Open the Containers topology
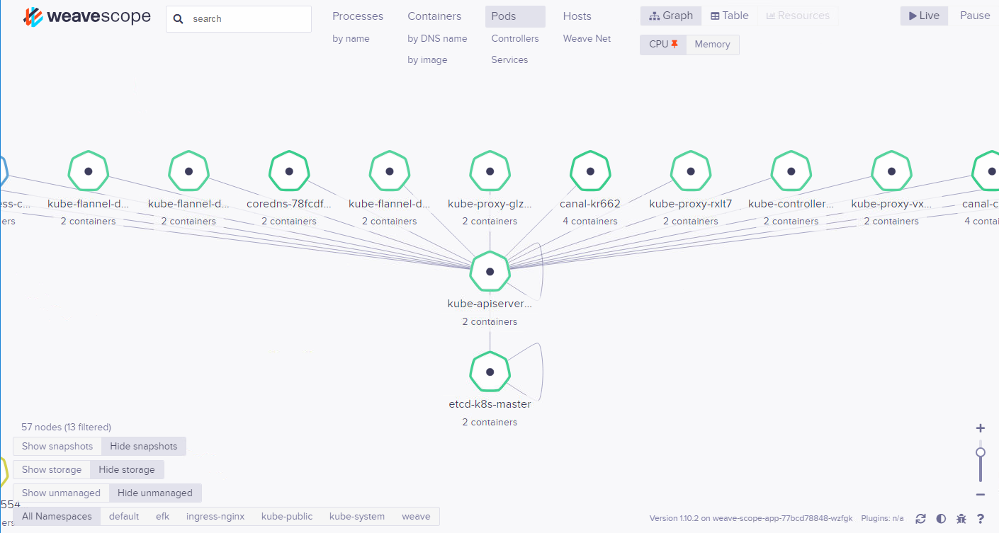999x533 pixels. click(434, 16)
